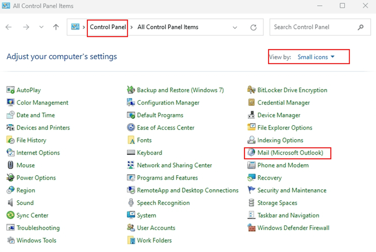Open File Explorer Options link

(285, 128)
